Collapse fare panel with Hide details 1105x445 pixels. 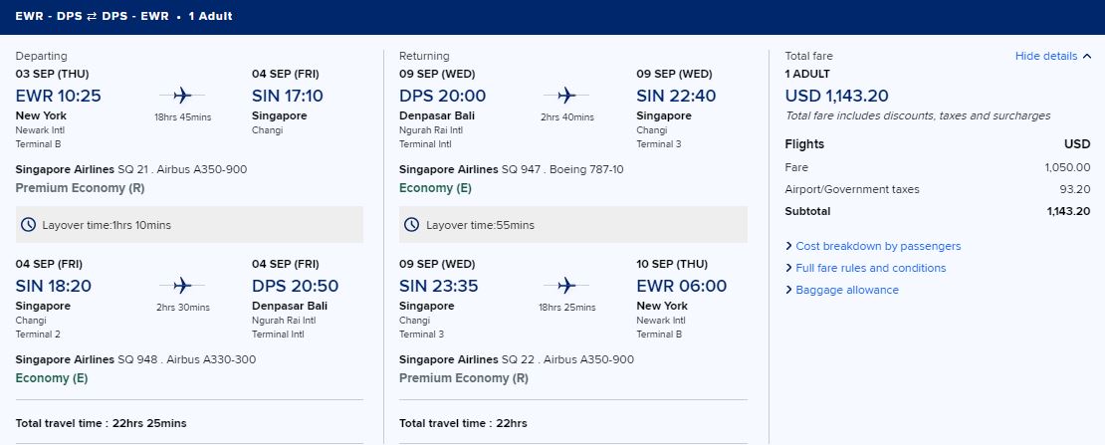[x=1045, y=56]
